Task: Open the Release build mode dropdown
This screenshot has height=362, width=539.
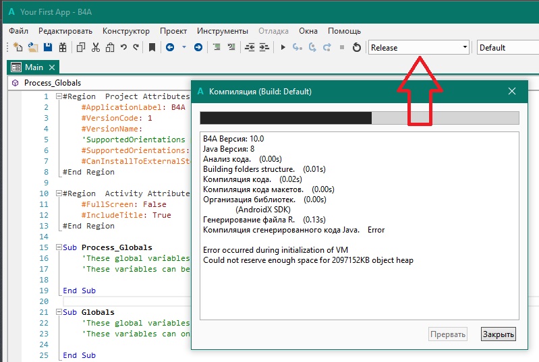Action: pos(418,47)
